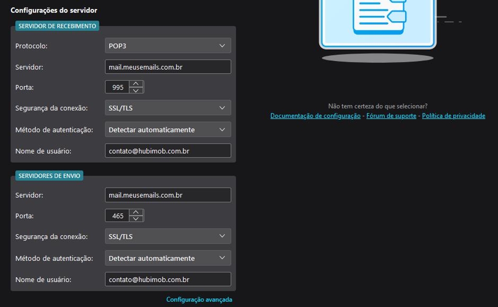Click the incoming Servidor text field
This screenshot has width=498, height=307.
(168, 67)
